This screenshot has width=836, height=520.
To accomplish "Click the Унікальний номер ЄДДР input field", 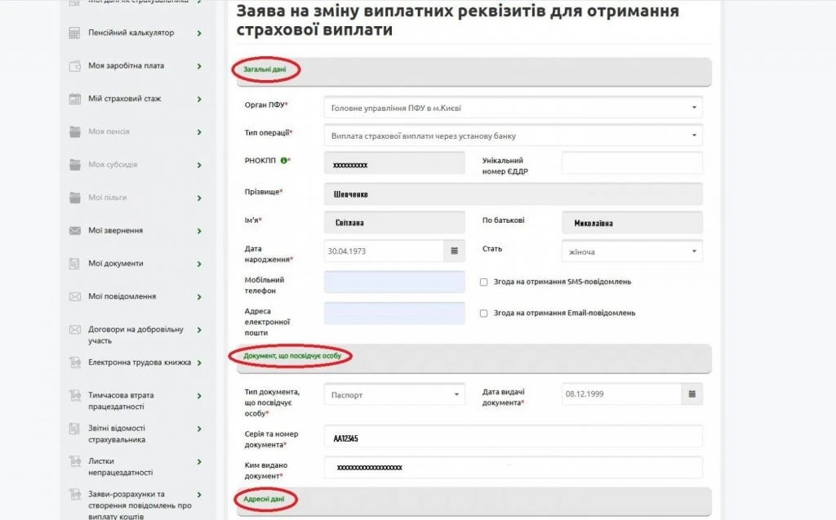I will click(632, 162).
